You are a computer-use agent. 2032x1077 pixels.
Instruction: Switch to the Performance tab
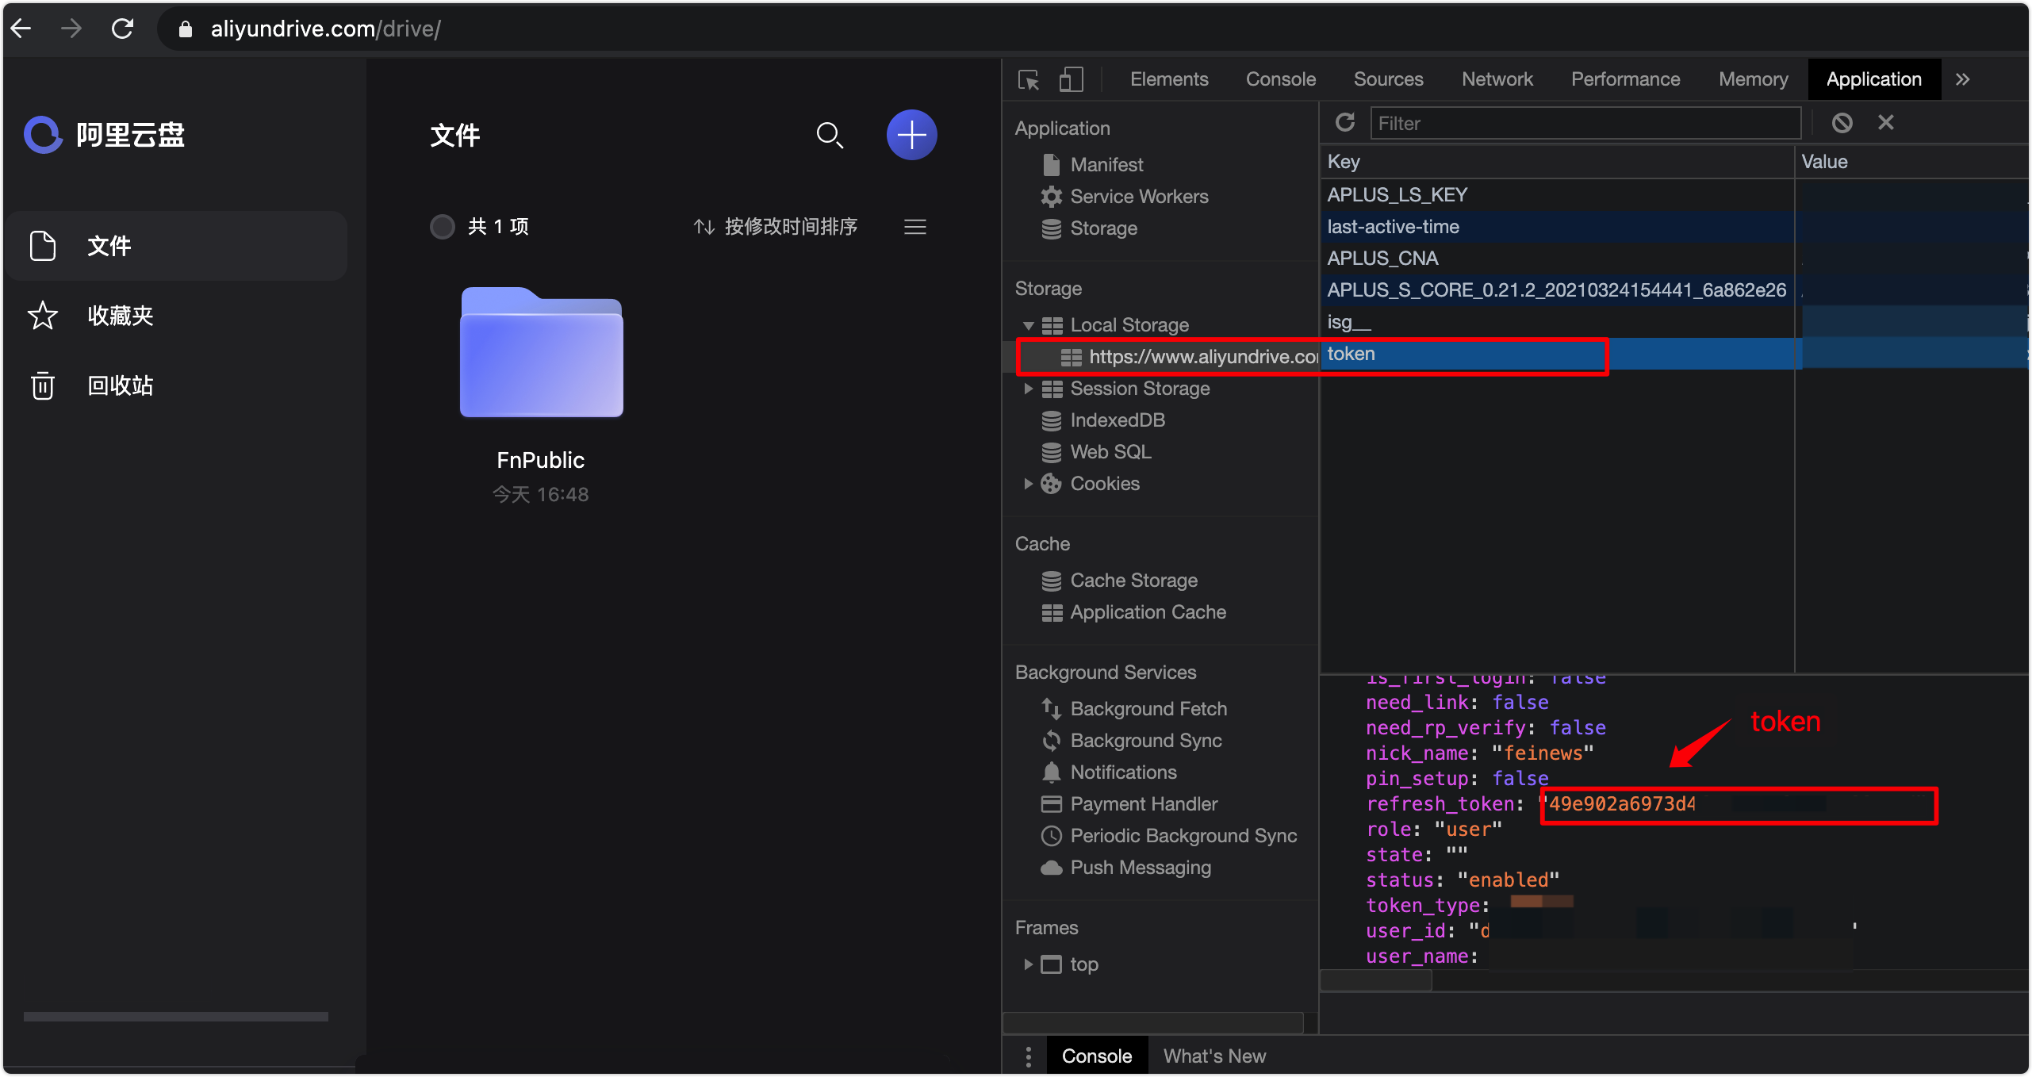coord(1625,79)
